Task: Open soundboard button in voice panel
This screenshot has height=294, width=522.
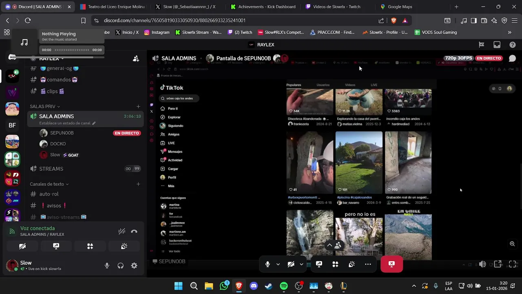Action: (x=124, y=246)
